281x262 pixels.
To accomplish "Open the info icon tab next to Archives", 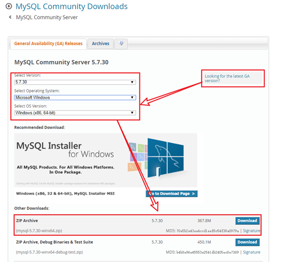I will pyautogui.click(x=121, y=44).
